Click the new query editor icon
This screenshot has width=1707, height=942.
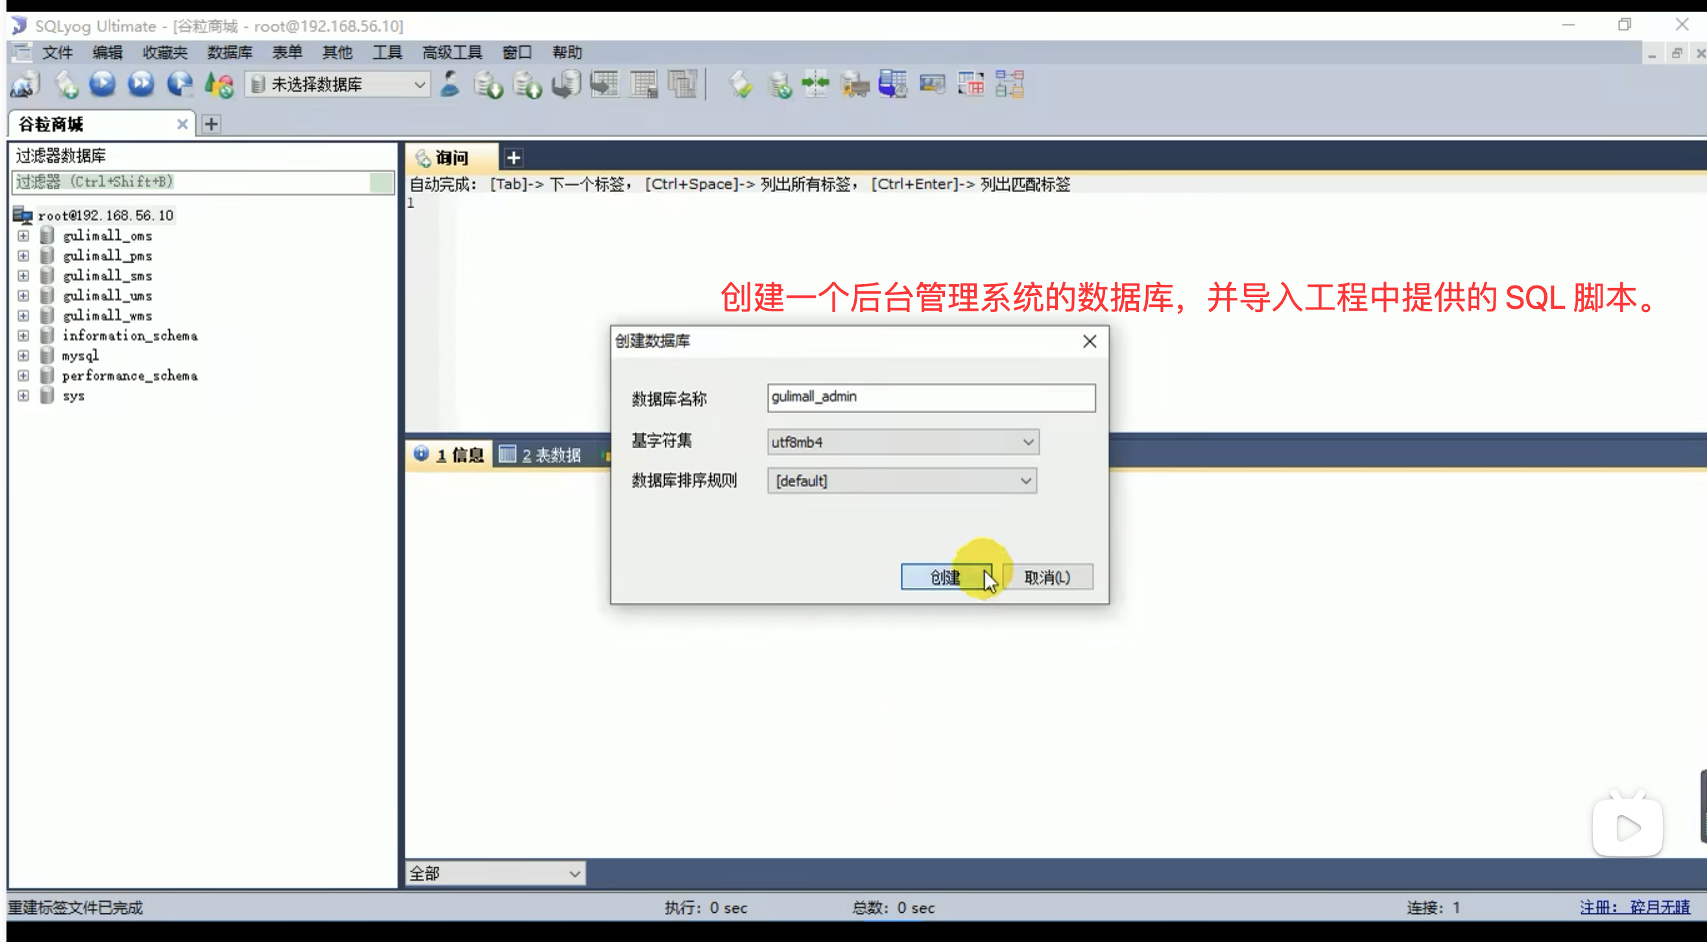(66, 84)
